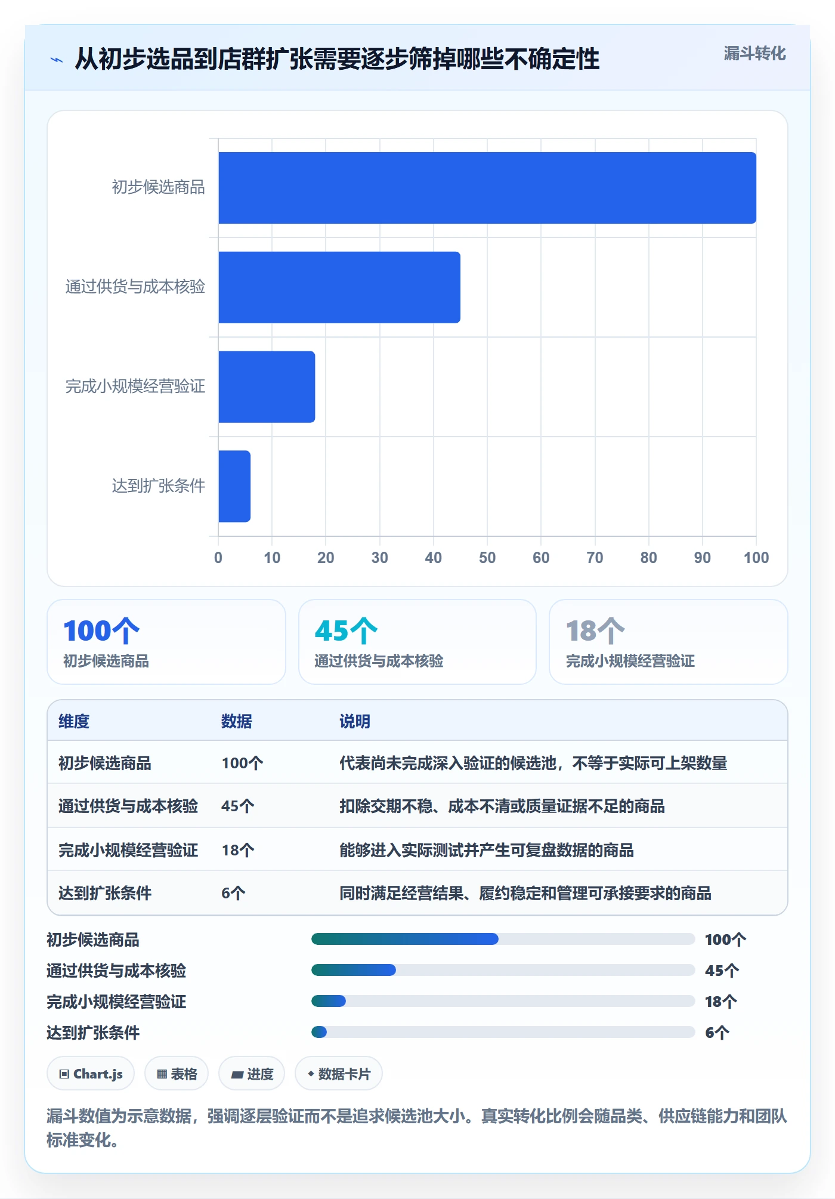Click the footnote beginning 漏斗数值为示意数据
This screenshot has width=835, height=1199.
(417, 1127)
